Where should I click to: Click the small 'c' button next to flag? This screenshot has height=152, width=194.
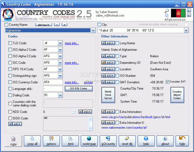189,15
